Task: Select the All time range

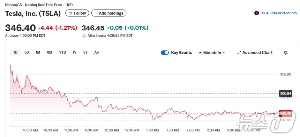Action: click(96, 52)
